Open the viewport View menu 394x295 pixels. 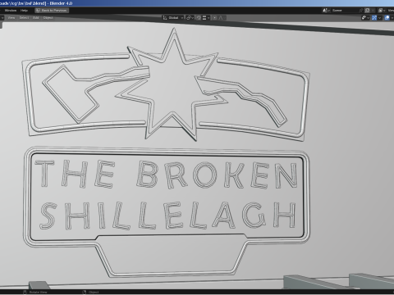(11, 18)
